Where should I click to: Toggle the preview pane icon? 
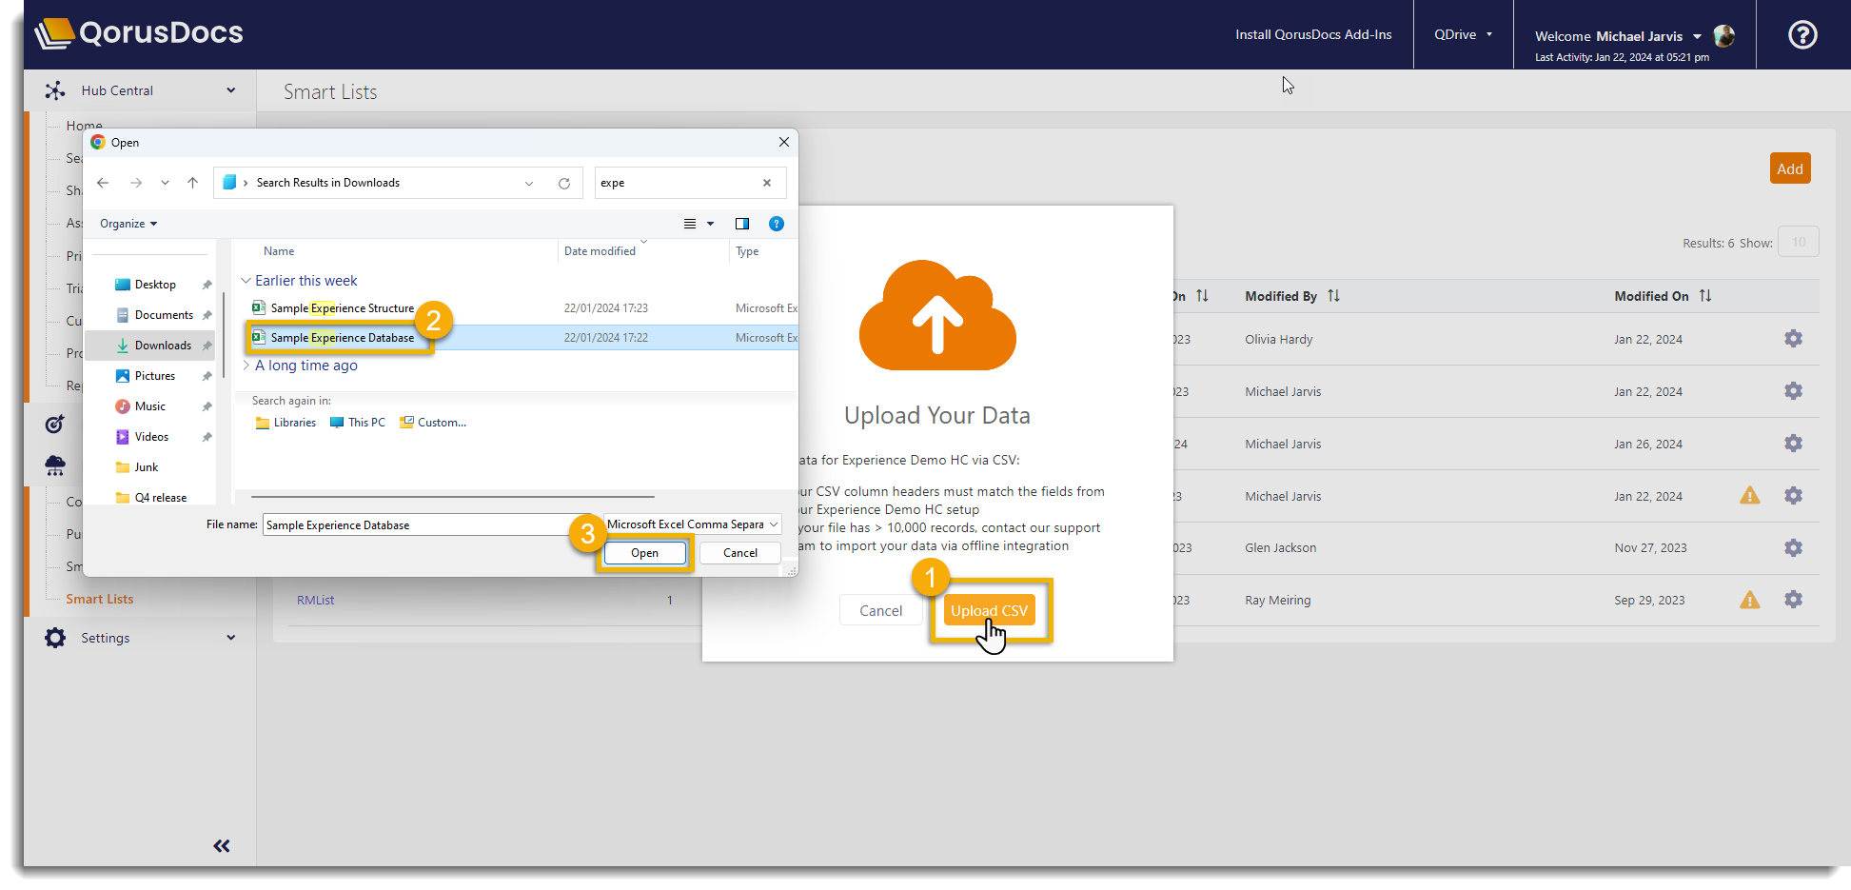pyautogui.click(x=742, y=224)
